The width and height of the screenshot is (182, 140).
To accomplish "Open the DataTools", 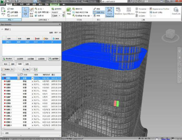I will pyautogui.click(x=176, y=11).
